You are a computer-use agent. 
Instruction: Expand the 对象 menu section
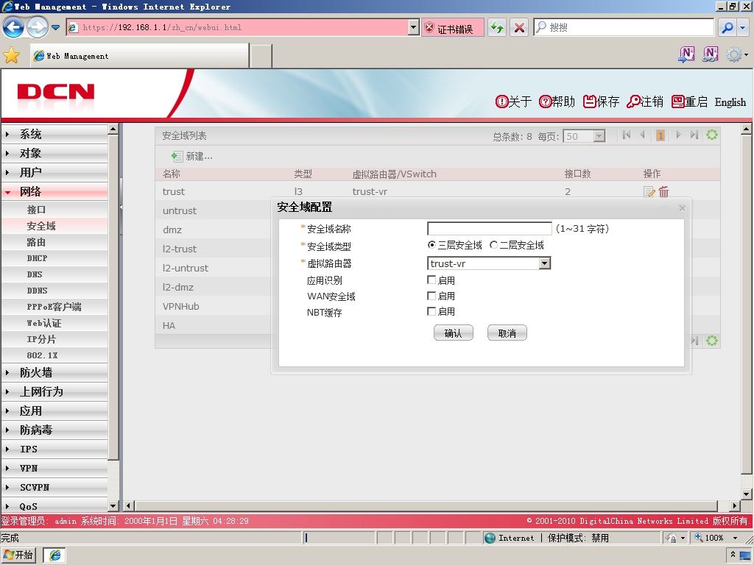tap(54, 153)
